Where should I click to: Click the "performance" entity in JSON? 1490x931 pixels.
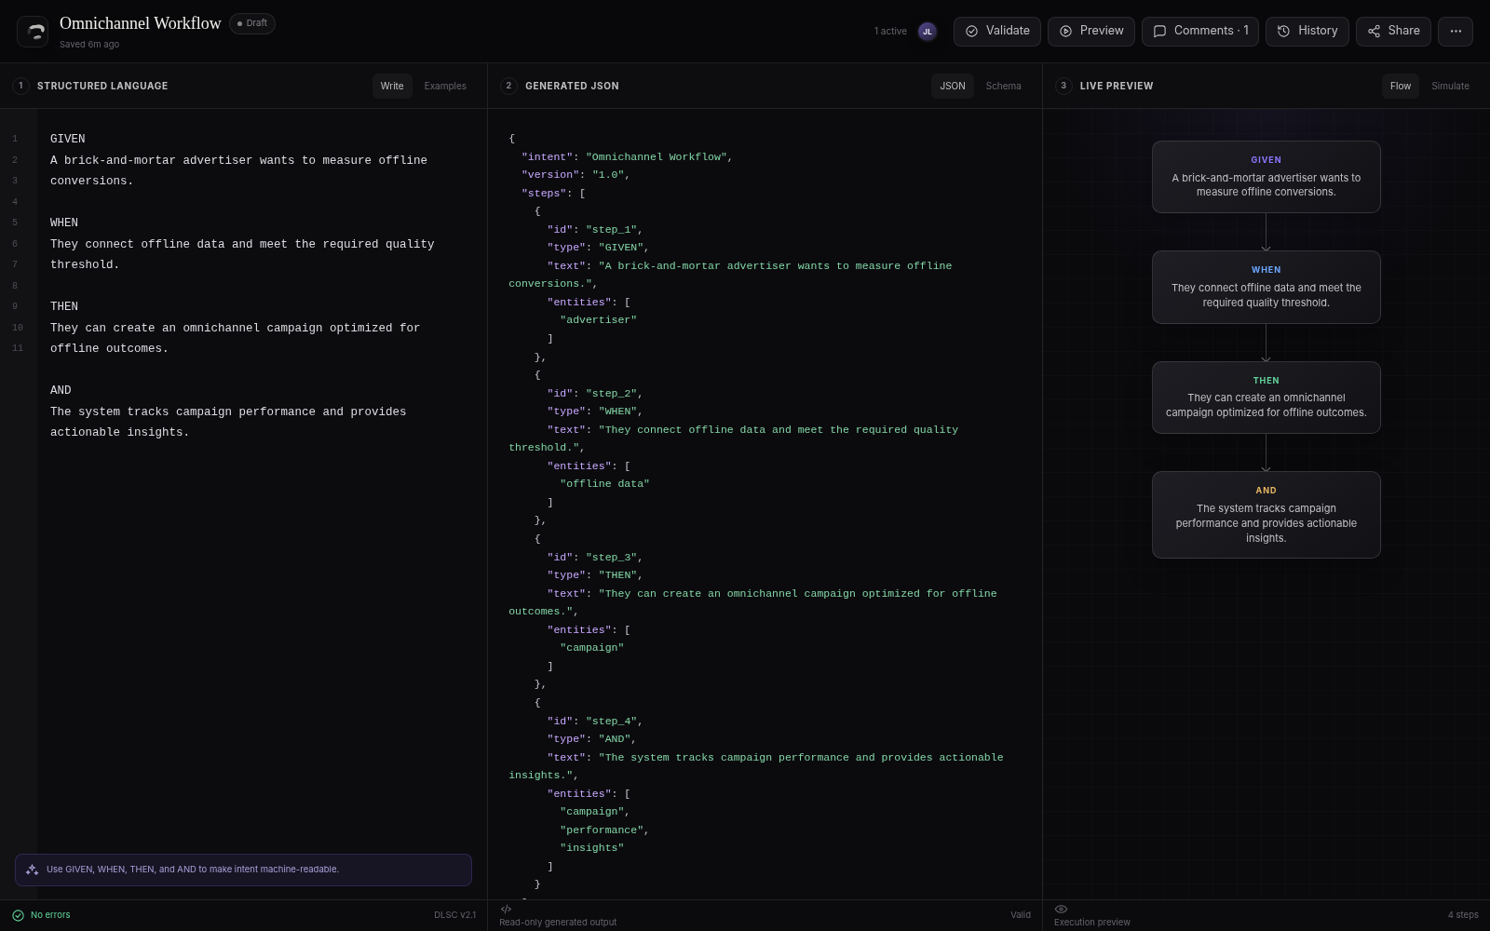[x=601, y=830]
